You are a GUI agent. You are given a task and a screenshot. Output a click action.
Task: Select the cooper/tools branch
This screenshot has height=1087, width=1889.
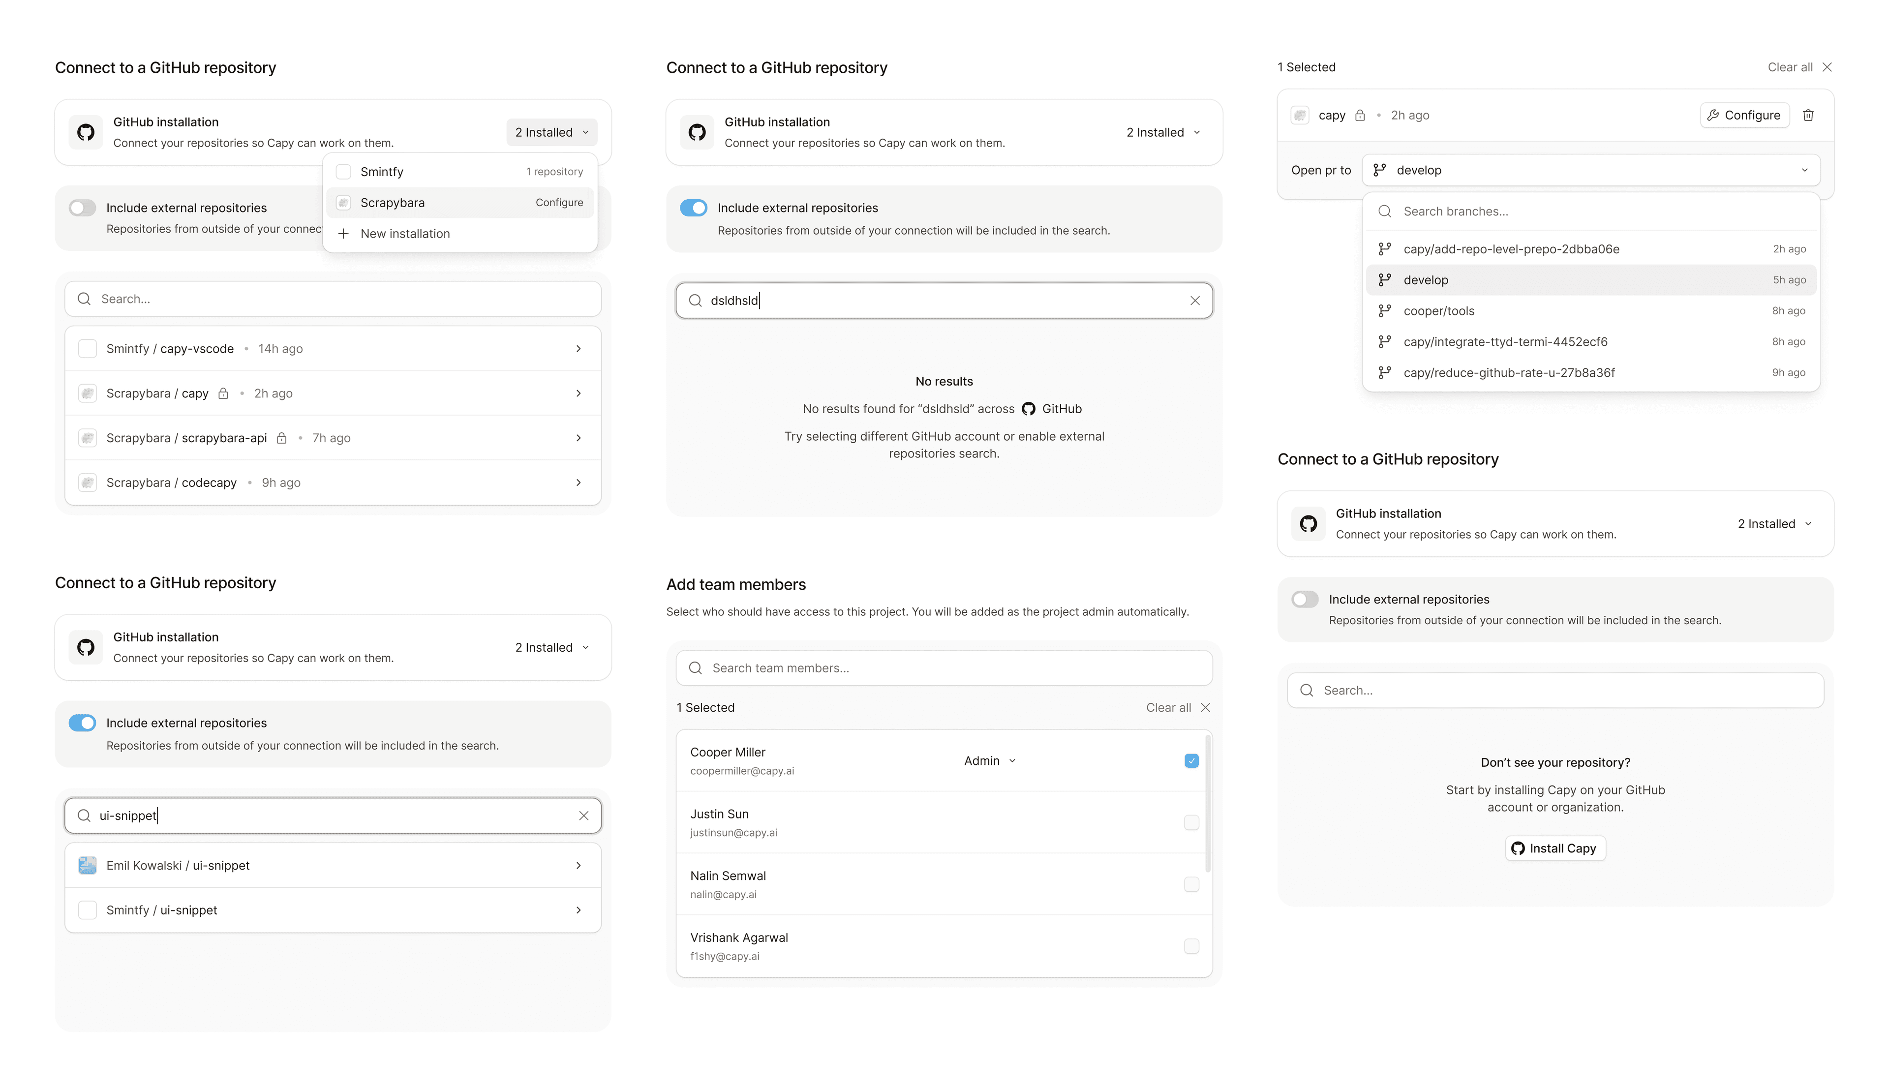[x=1590, y=310]
